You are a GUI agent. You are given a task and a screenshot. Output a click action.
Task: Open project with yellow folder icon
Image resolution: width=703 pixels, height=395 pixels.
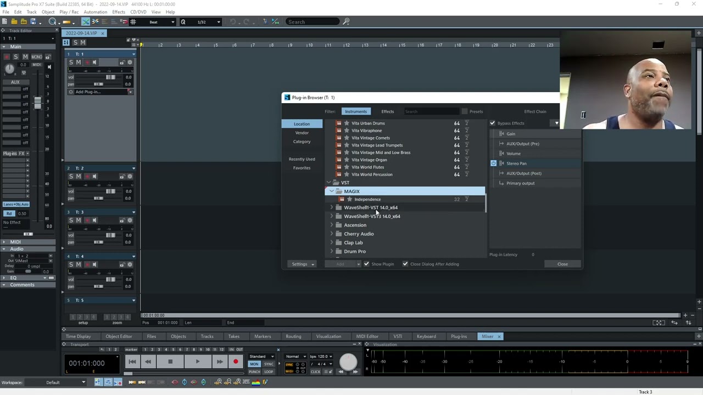(x=14, y=21)
